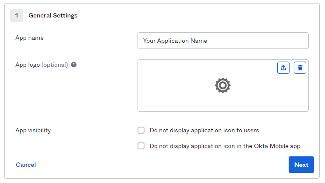The image size is (325, 183).
Task: Click the Cancel link
Action: [x=26, y=165]
